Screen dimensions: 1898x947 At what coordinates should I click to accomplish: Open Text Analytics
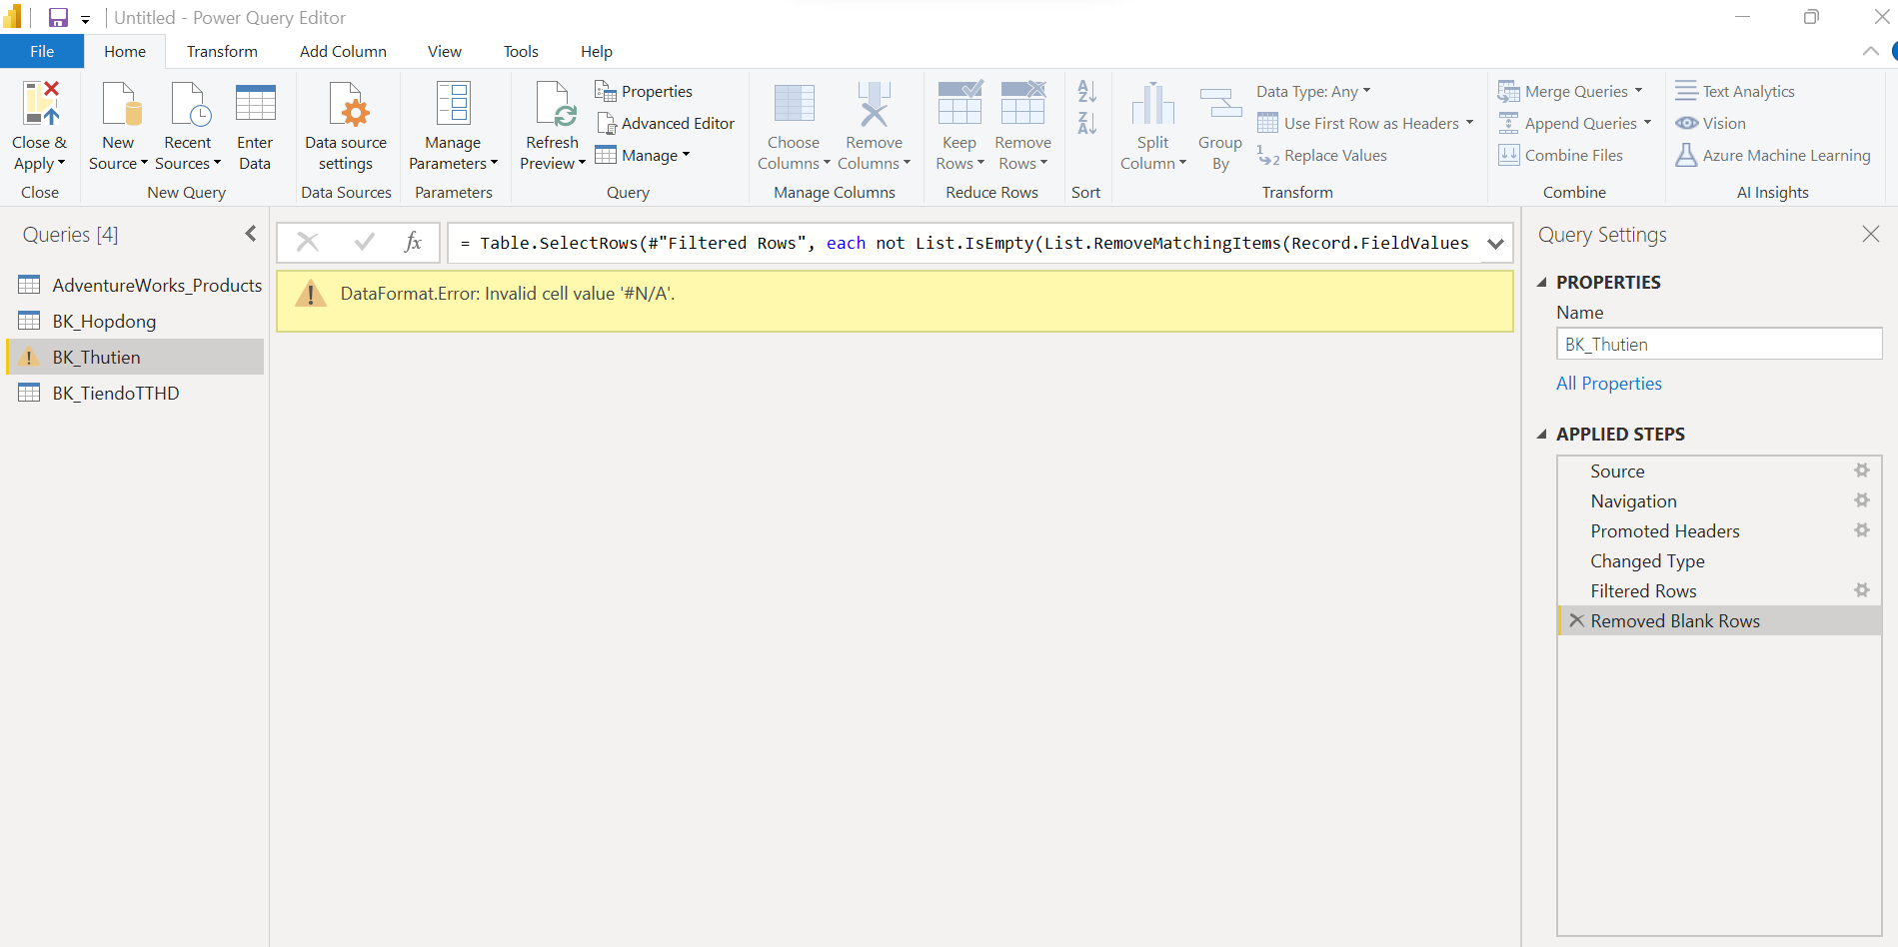[1735, 91]
